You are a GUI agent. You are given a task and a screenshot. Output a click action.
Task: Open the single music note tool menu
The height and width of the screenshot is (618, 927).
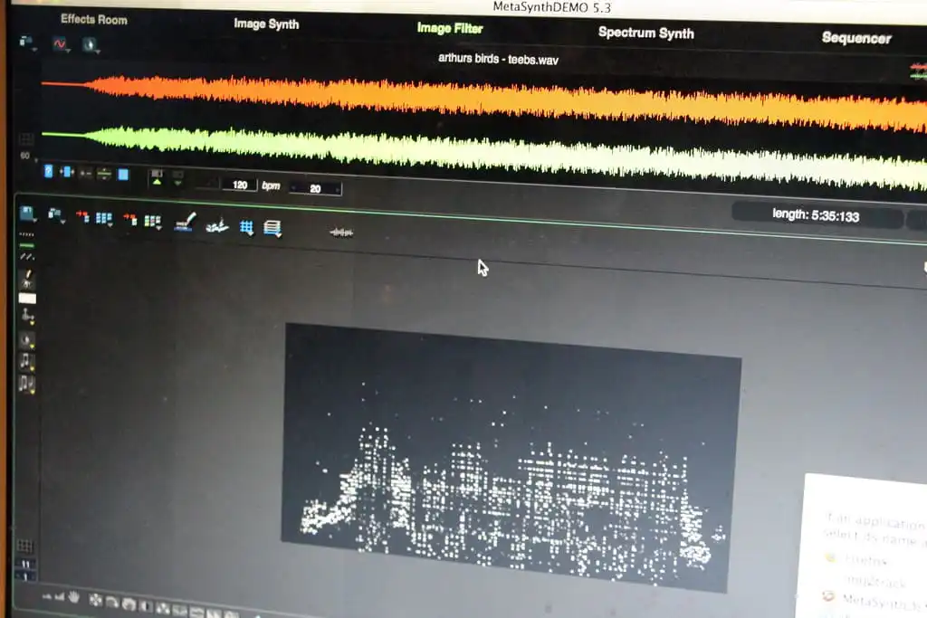26,360
